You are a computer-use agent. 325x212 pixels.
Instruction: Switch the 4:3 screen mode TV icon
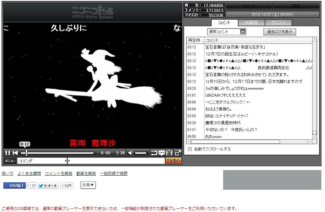click(169, 153)
